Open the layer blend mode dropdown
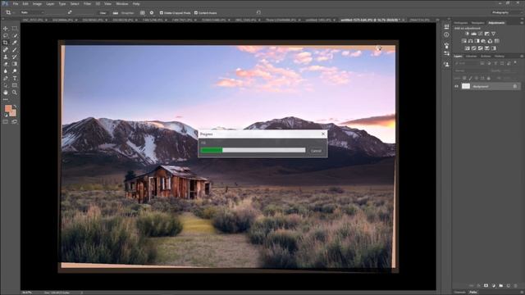 tap(472, 70)
